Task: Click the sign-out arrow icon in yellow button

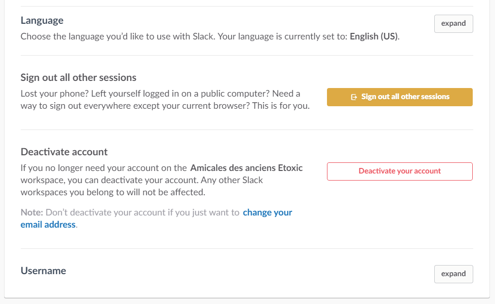Action: 354,97
